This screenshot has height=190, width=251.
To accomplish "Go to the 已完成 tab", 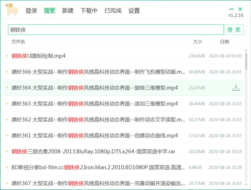I will pos(113,11).
